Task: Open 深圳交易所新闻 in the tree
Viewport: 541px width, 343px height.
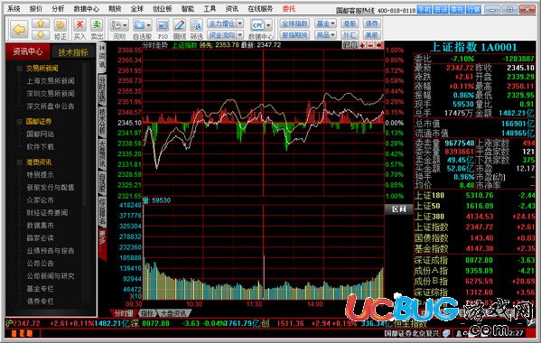Action: tap(51, 93)
